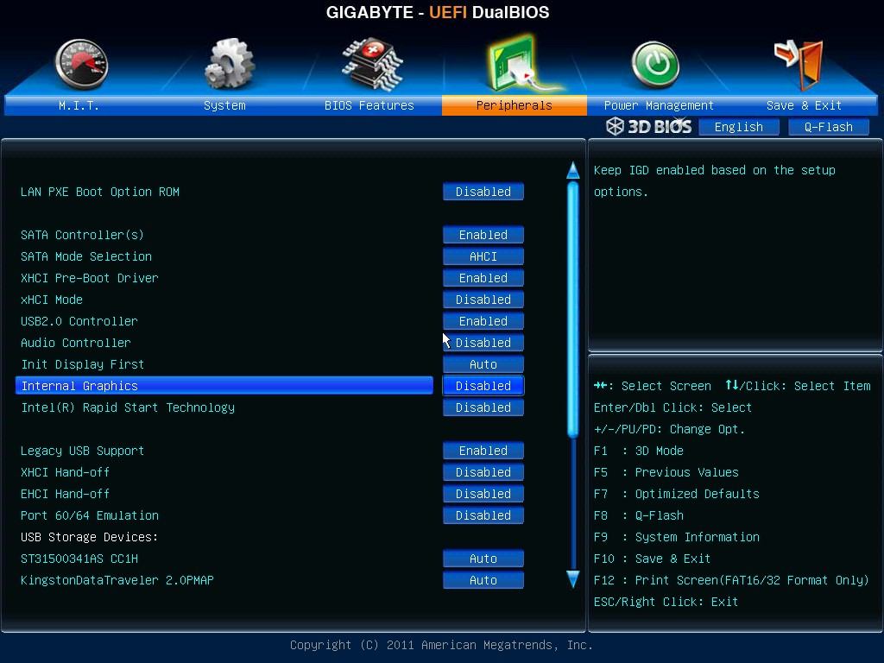Image resolution: width=884 pixels, height=663 pixels.
Task: Select the xHCI Mode label
Action: (51, 300)
